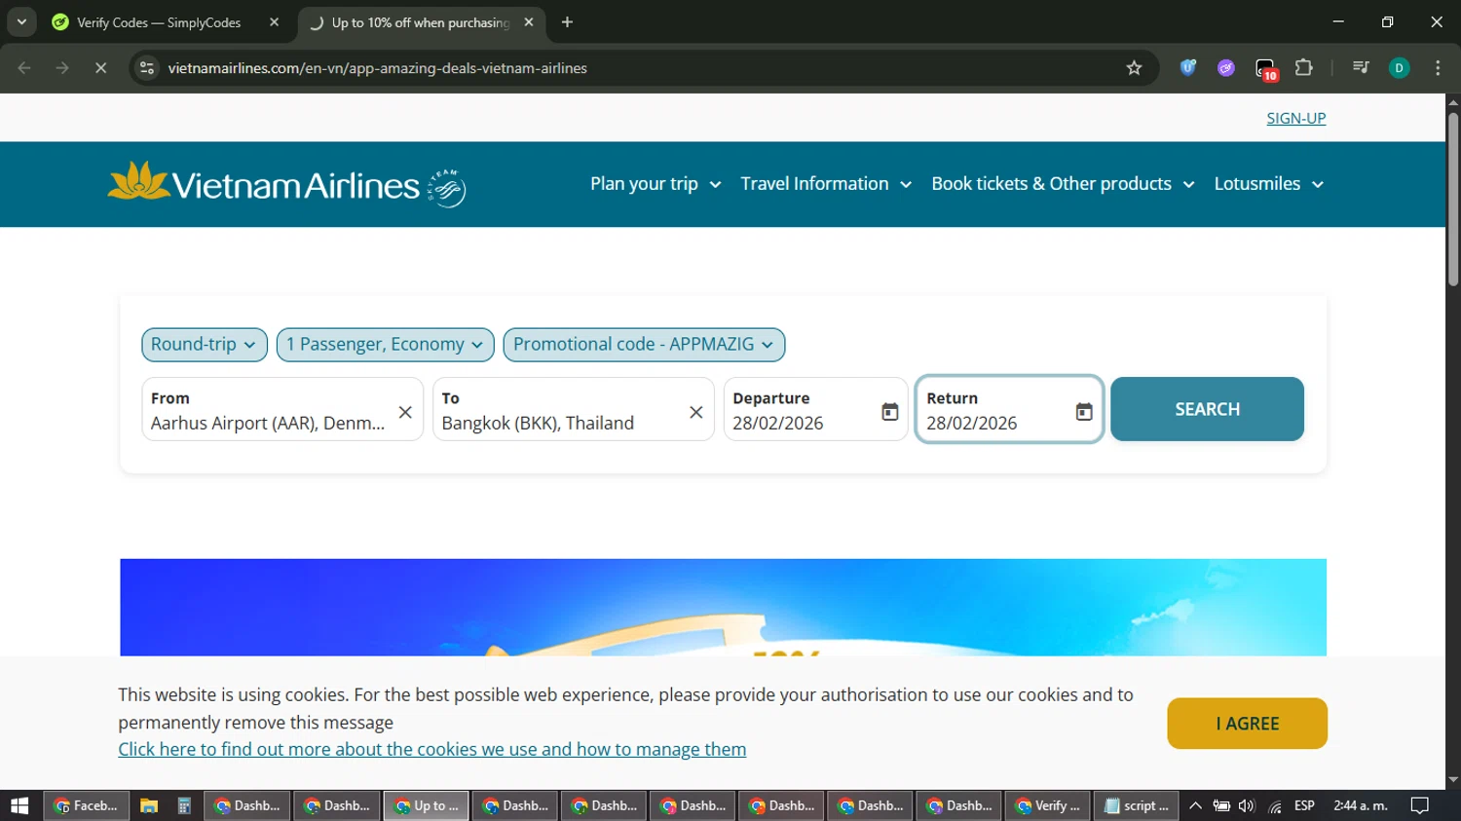1461x821 pixels.
Task: Select the Up to 10% off tab
Action: (x=419, y=22)
